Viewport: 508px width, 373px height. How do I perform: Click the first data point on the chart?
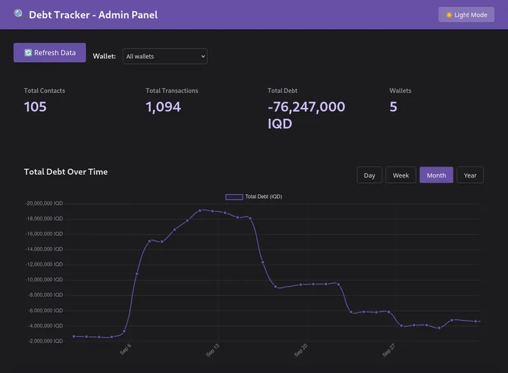(74, 336)
